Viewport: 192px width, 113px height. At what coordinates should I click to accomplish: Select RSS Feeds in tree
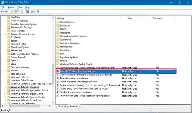tap(16, 37)
